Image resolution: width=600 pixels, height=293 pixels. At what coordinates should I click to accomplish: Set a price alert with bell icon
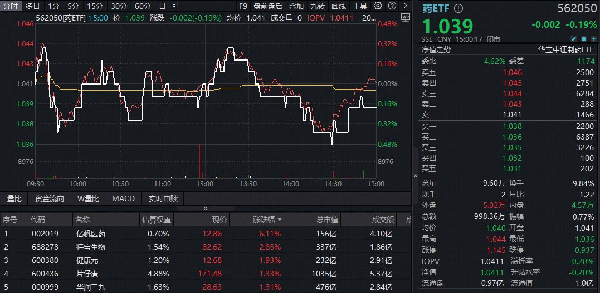(583, 39)
